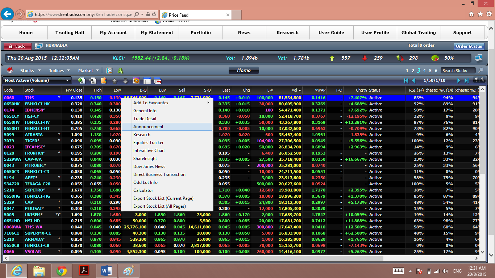
Task: Click the window with red arrow icon
Action: [158, 81]
